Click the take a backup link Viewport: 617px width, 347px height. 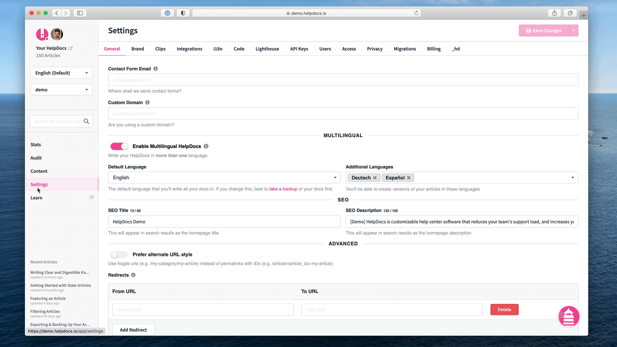[283, 189]
